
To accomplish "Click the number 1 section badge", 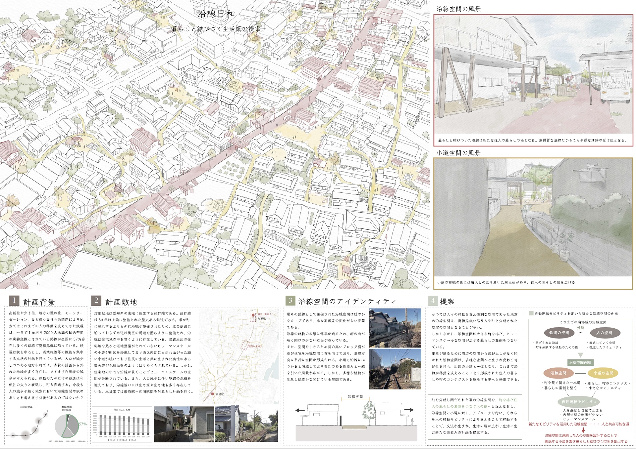I will tap(14, 301).
